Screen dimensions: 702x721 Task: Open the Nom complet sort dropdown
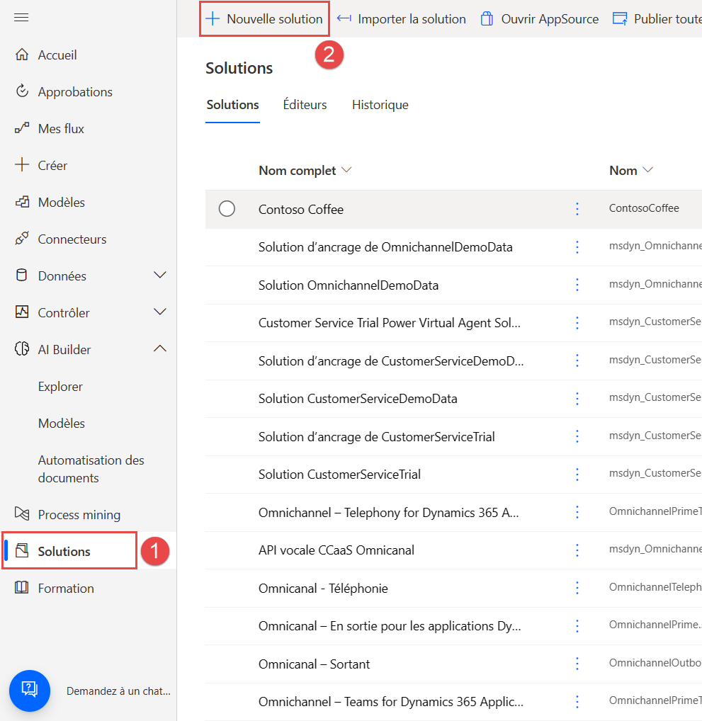[346, 170]
